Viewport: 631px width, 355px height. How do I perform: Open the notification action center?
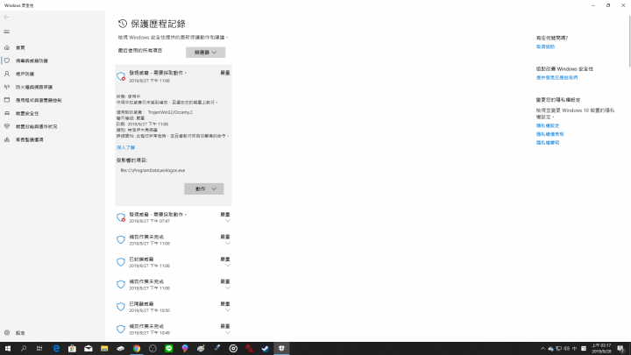[621, 349]
